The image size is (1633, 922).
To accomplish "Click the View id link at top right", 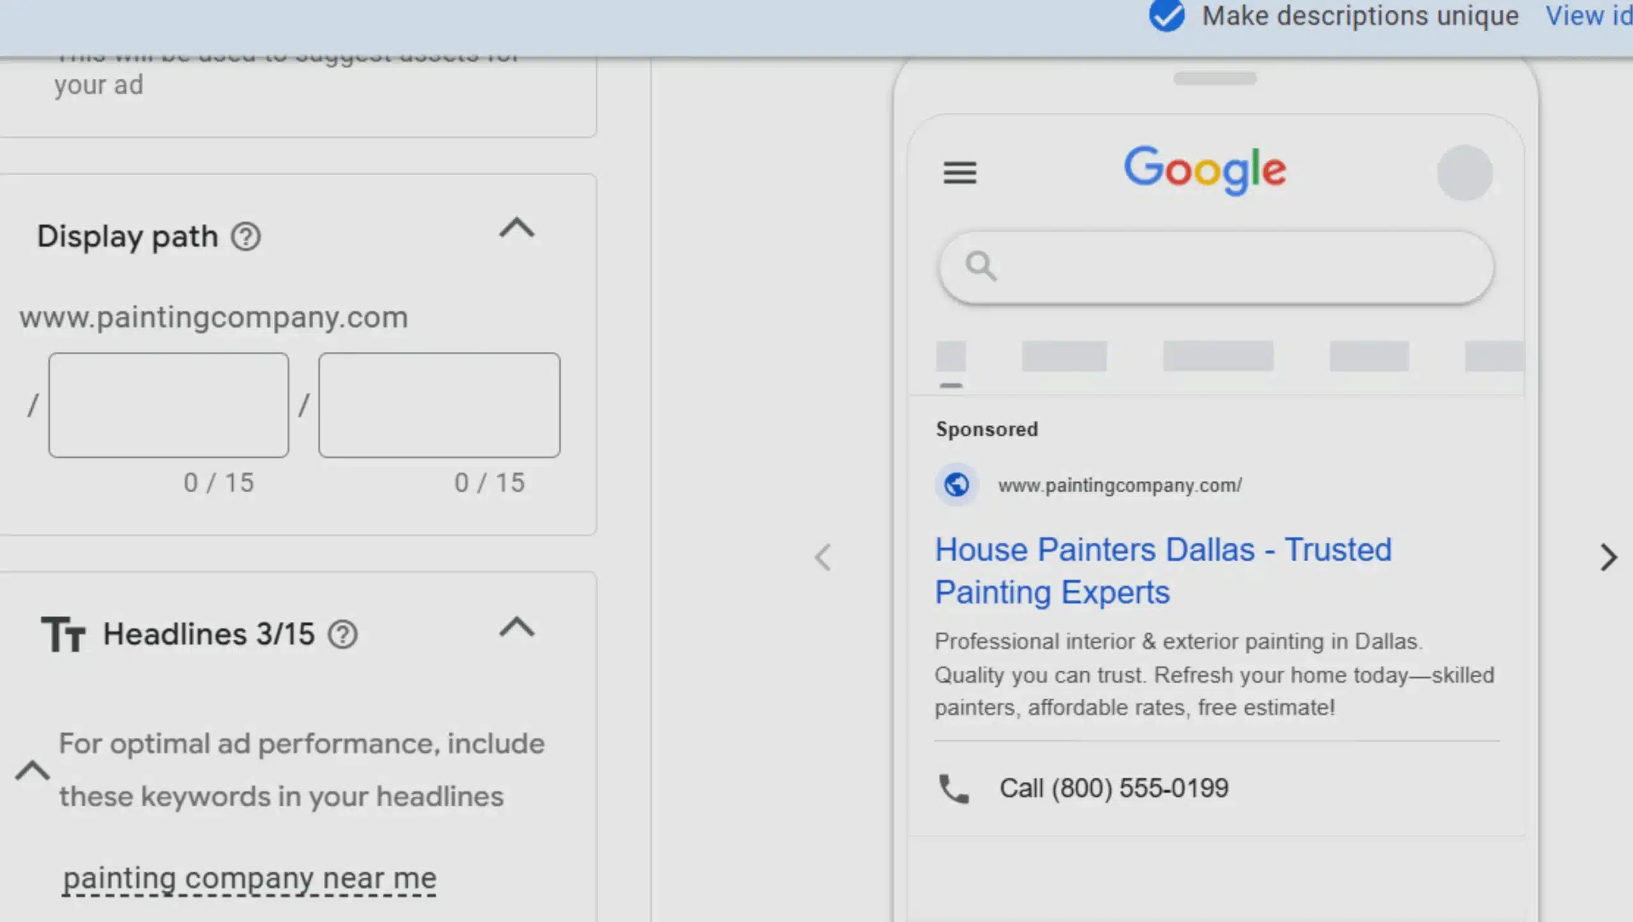I will coord(1588,15).
